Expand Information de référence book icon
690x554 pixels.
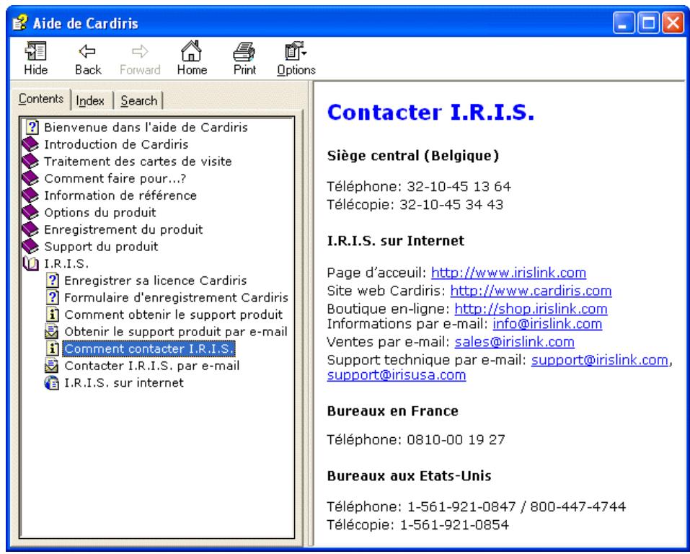(30, 195)
